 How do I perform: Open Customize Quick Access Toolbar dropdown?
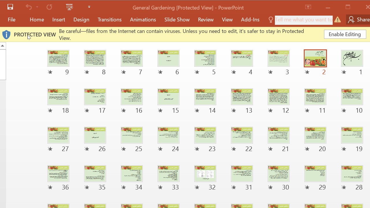[89, 7]
